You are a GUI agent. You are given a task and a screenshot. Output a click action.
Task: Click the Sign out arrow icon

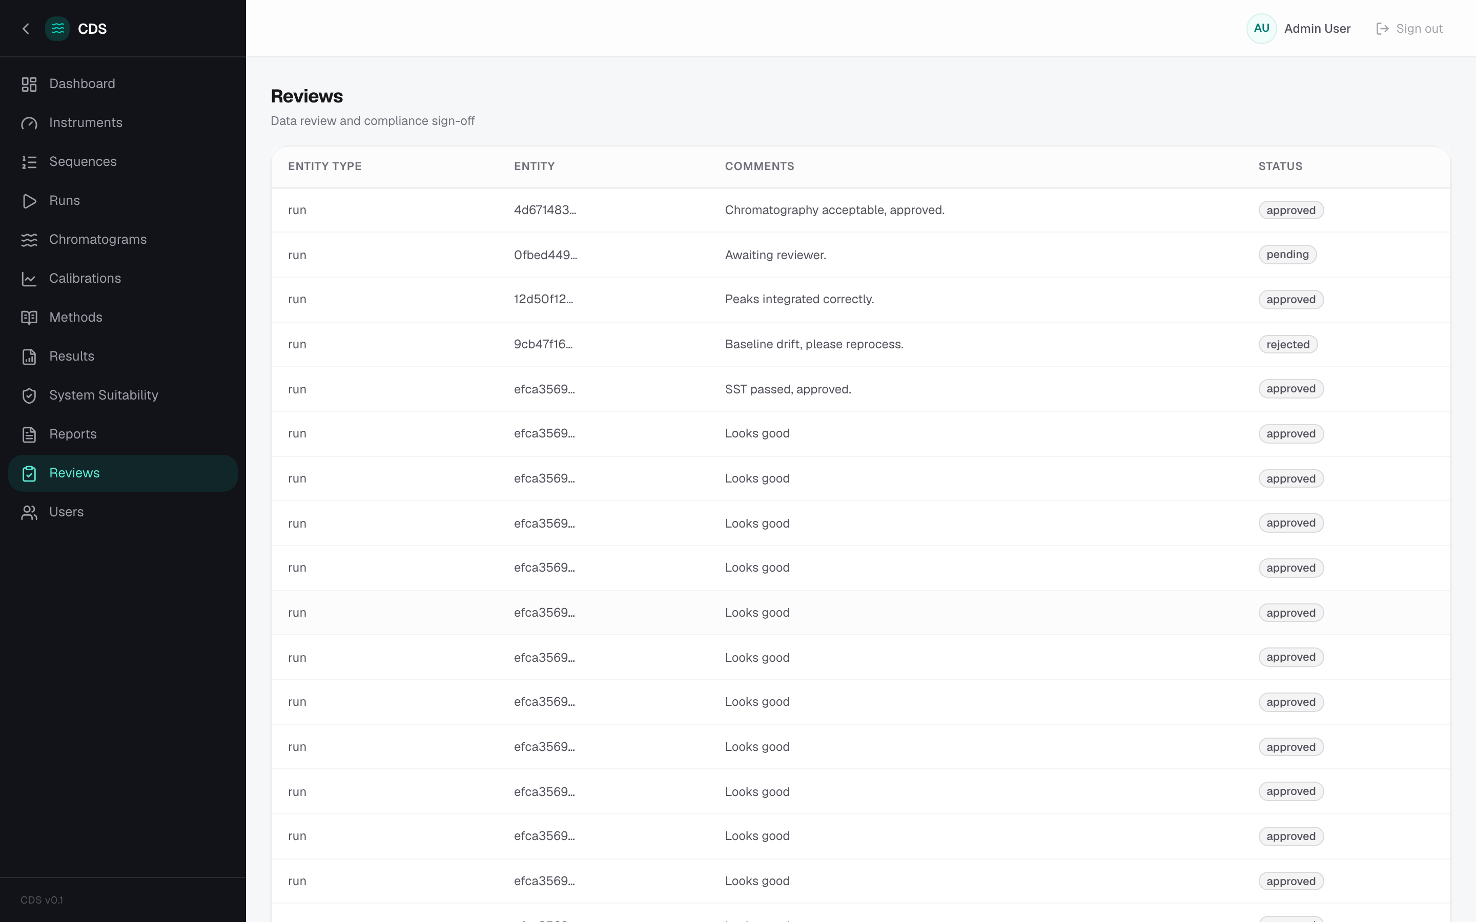pos(1383,29)
